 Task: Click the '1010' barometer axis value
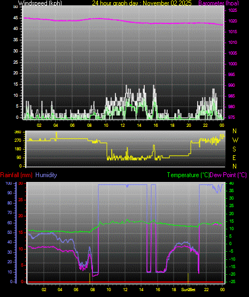(x=232, y=42)
